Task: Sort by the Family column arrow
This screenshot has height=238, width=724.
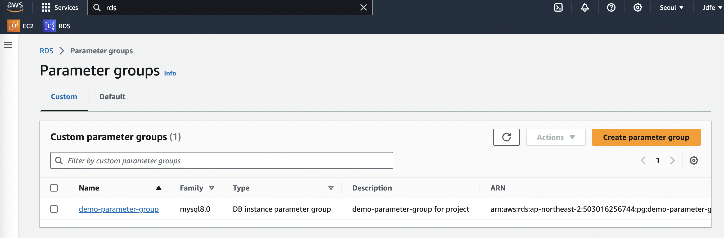Action: [x=212, y=188]
